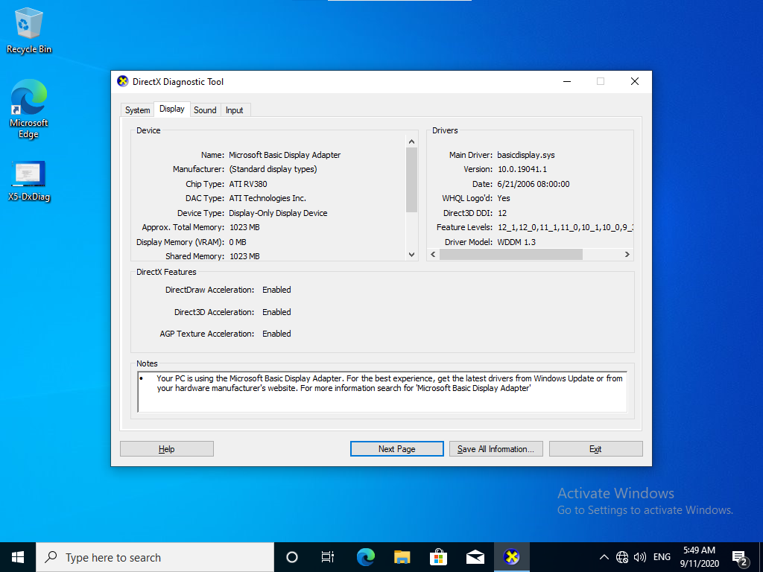This screenshot has width=763, height=572.
Task: Click the 'basicdisplay.sys' main driver value
Action: pyautogui.click(x=526, y=155)
